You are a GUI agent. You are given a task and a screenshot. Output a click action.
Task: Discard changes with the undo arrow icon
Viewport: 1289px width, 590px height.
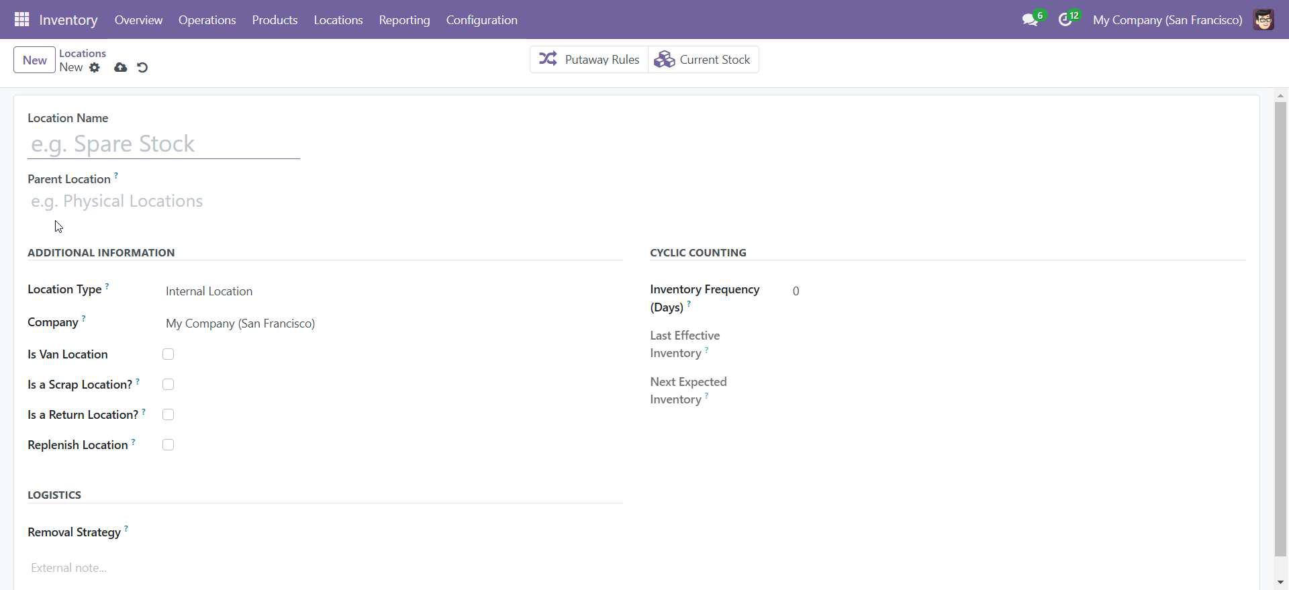coord(142,68)
